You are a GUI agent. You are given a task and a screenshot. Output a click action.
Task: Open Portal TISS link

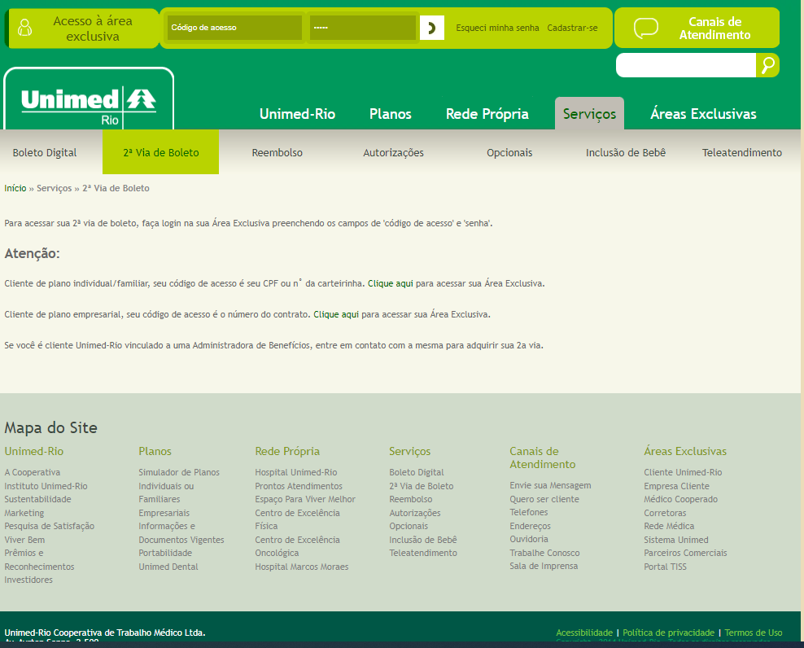pos(665,567)
